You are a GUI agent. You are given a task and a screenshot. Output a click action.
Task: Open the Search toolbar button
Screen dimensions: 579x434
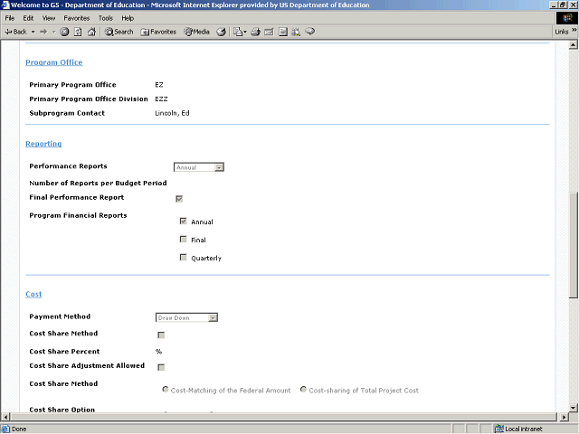(x=119, y=32)
